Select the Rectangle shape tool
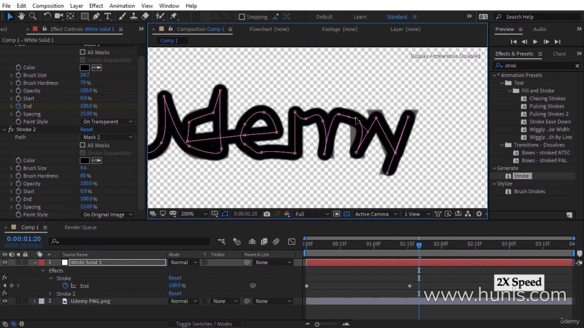The height and width of the screenshot is (328, 584). coord(85,16)
